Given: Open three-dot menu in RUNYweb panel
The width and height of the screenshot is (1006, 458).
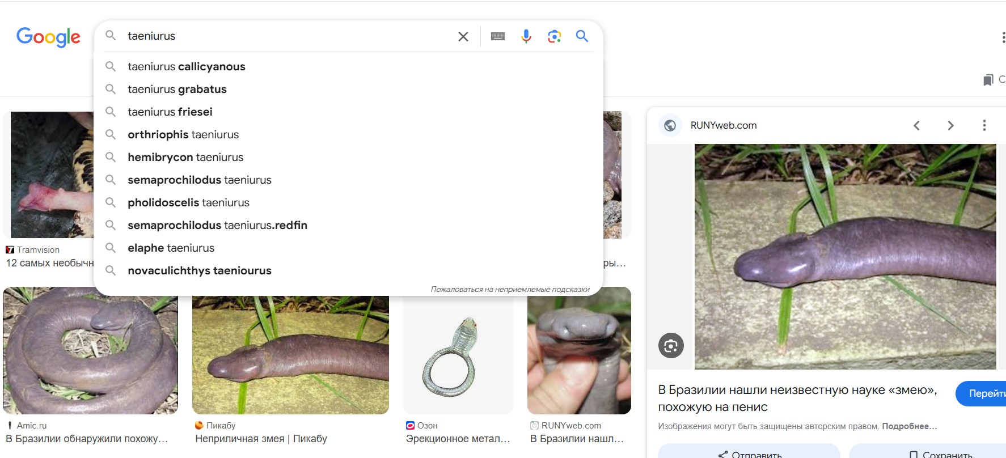Looking at the screenshot, I should (984, 125).
